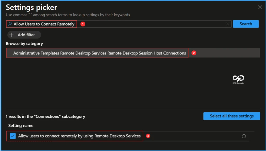This screenshot has height=151, width=266.
Task: Click the Browse by category label
Action: click(24, 44)
